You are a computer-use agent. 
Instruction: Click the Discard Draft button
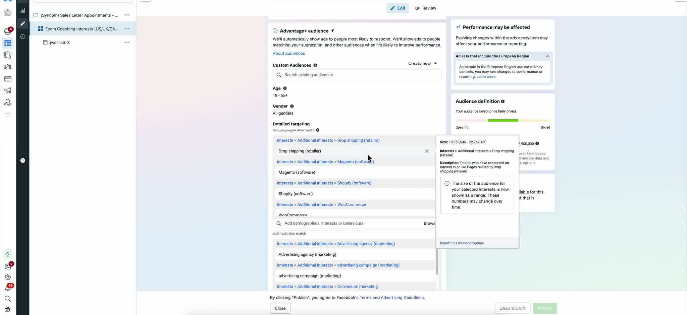point(512,308)
